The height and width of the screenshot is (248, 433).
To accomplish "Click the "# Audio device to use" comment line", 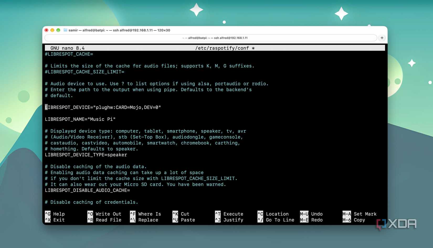I will click(x=157, y=84).
